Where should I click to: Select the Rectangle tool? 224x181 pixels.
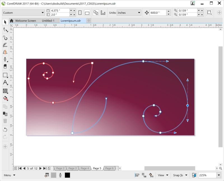(x=5, y=75)
